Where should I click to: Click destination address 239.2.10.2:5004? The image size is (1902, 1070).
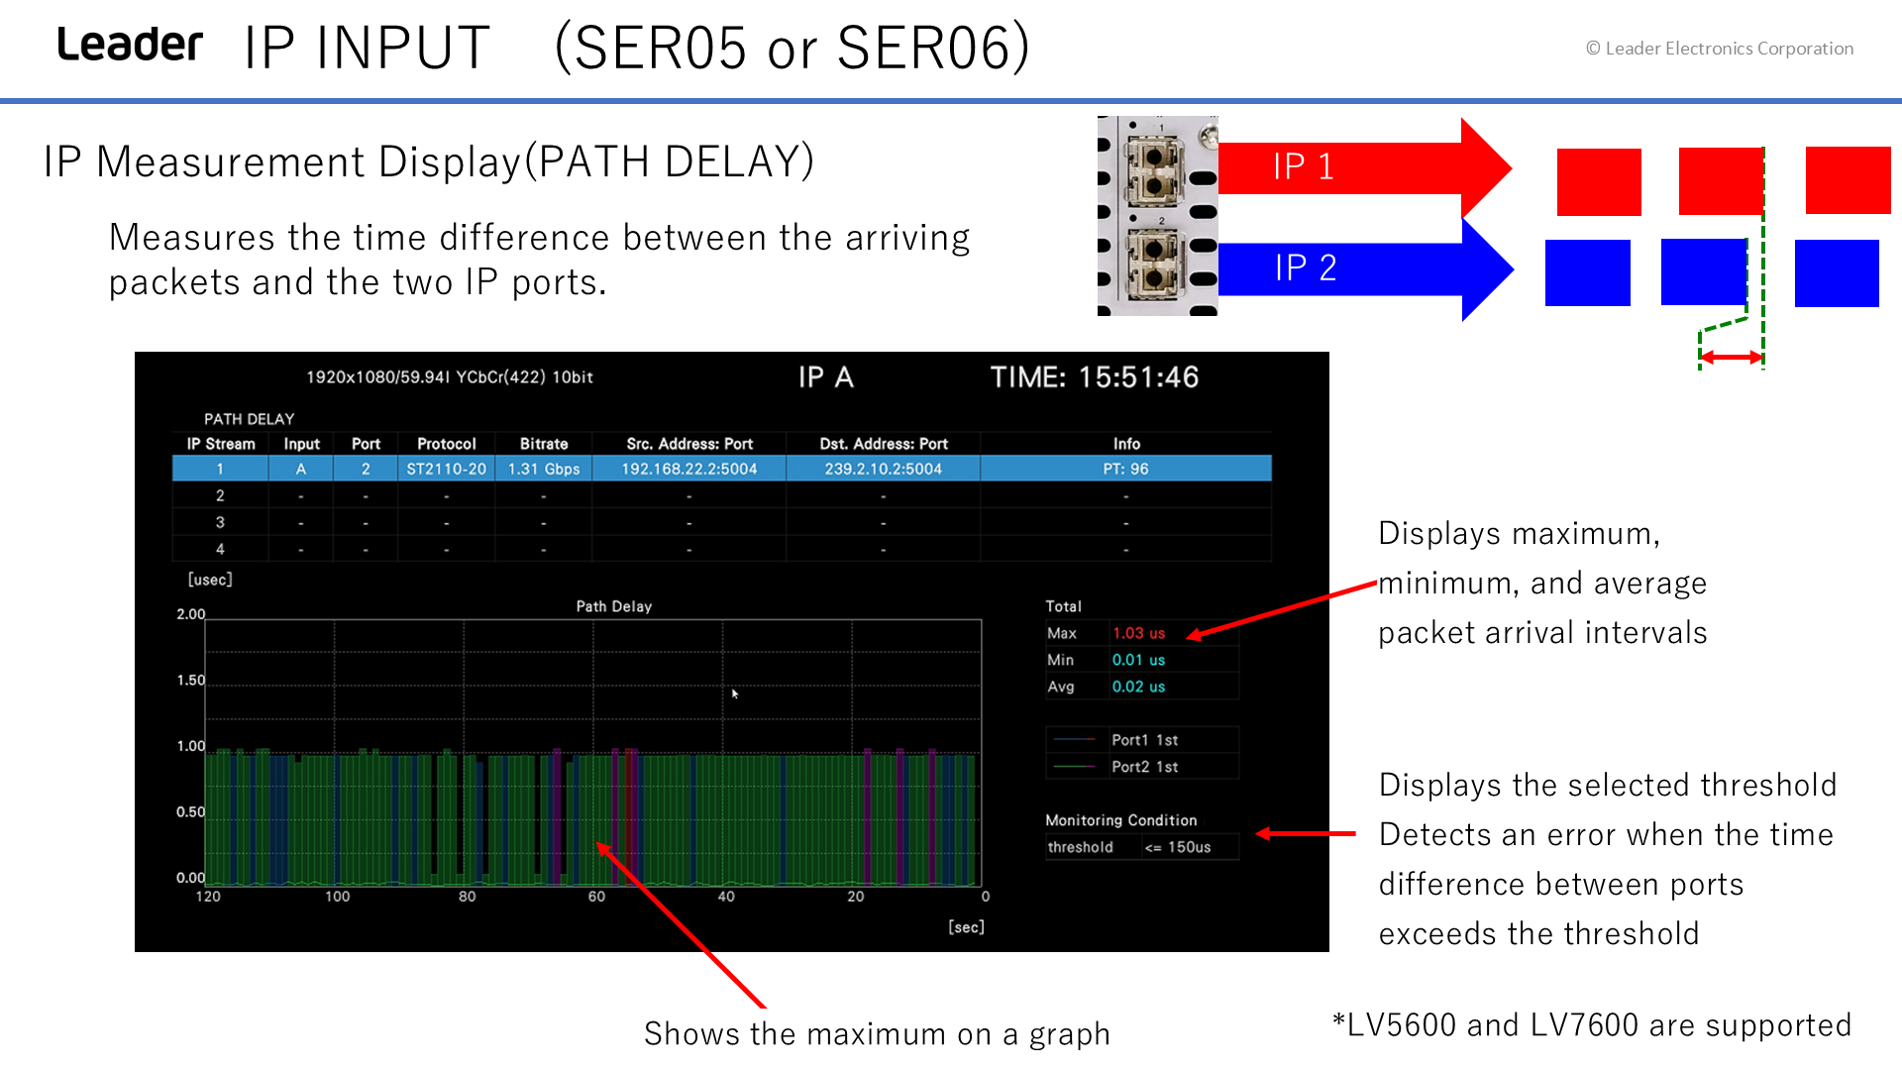[884, 469]
